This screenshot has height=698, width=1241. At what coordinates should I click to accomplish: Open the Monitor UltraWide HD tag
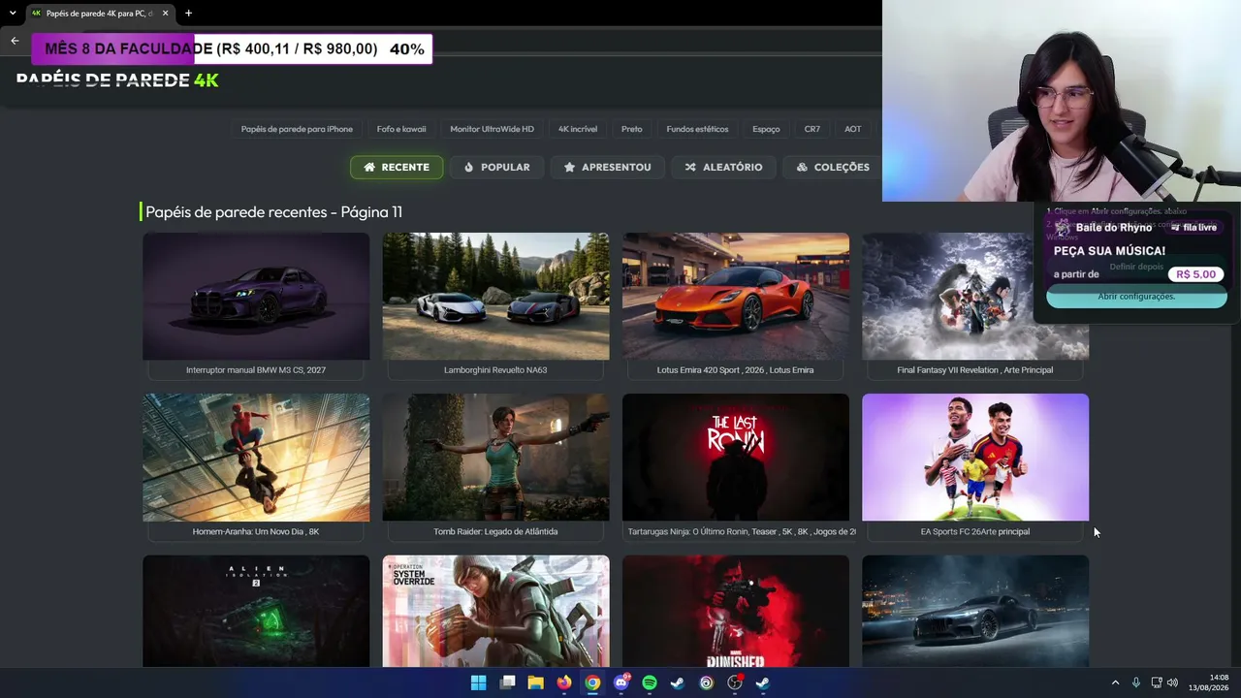click(x=492, y=129)
